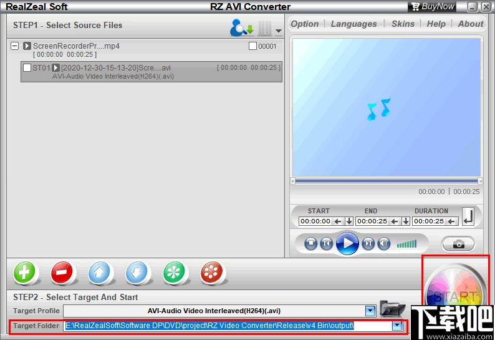This screenshot has width=495, height=340.
Task: Open the Option menu
Action: pyautogui.click(x=305, y=24)
